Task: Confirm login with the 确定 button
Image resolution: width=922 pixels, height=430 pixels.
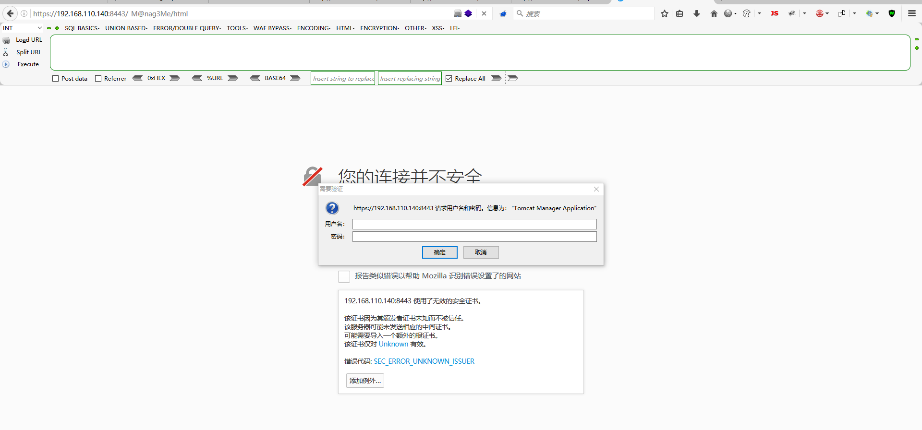Action: click(x=440, y=252)
